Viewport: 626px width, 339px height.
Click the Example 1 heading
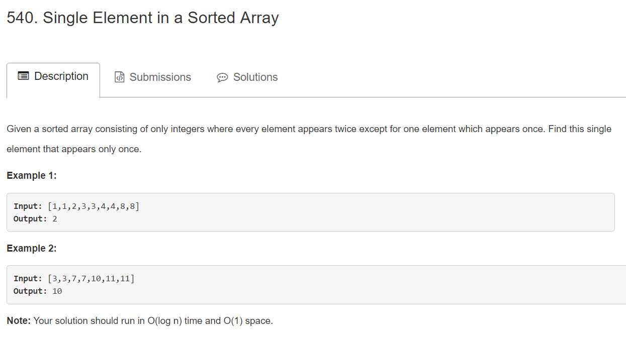point(32,176)
